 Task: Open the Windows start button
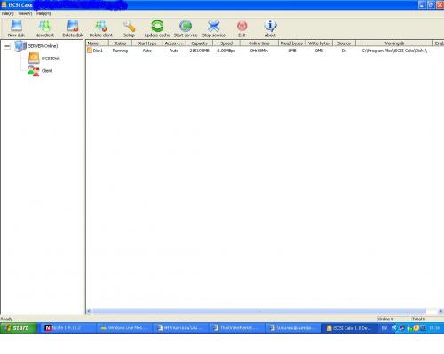(x=19, y=328)
